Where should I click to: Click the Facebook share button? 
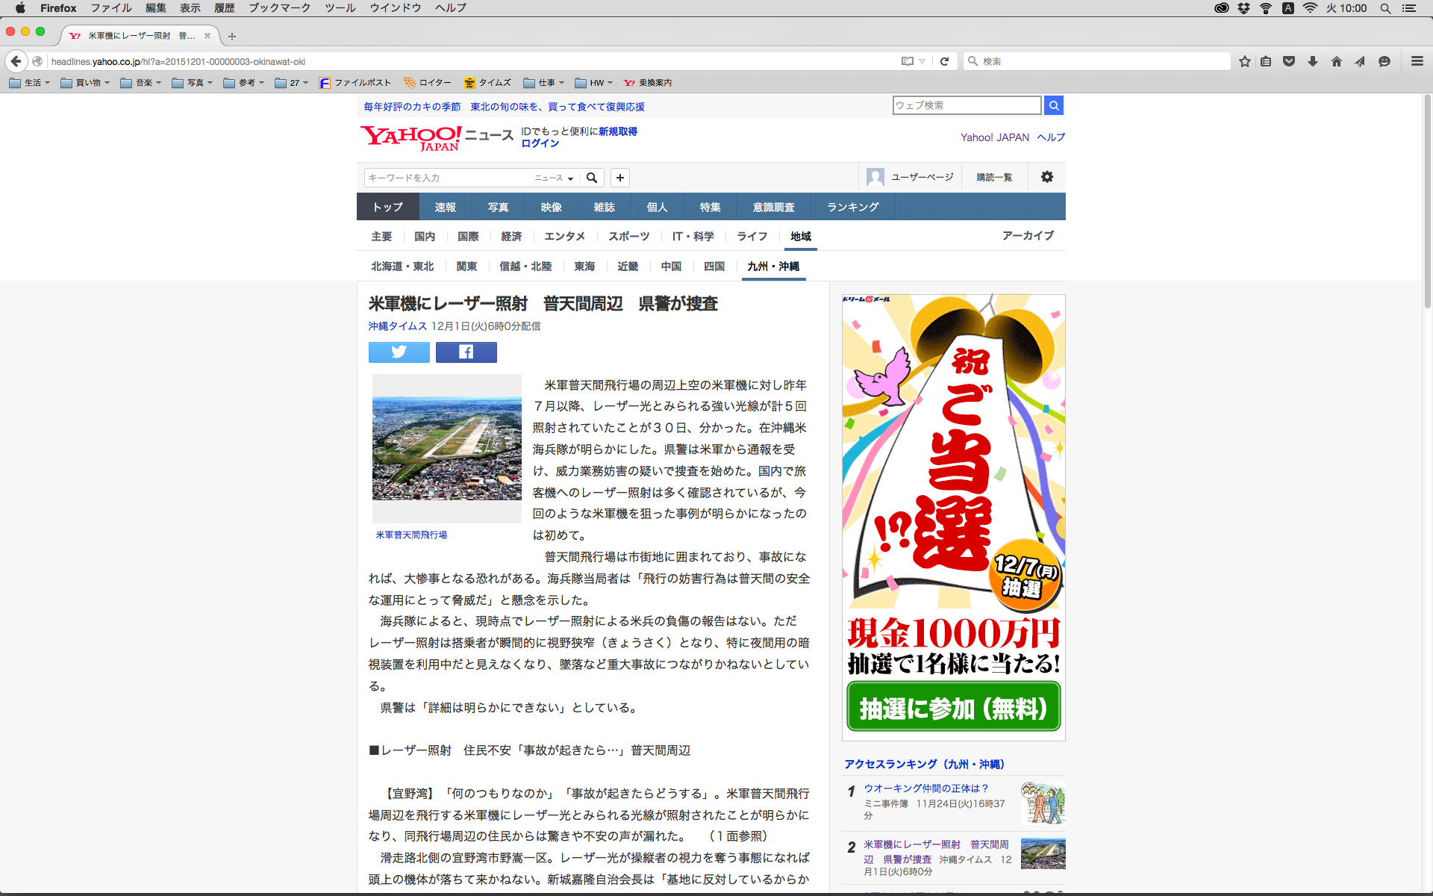click(x=466, y=352)
